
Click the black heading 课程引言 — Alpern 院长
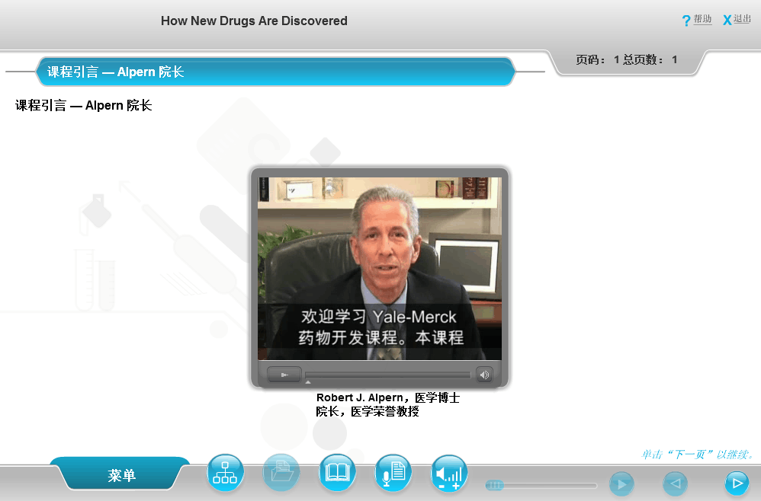[83, 105]
